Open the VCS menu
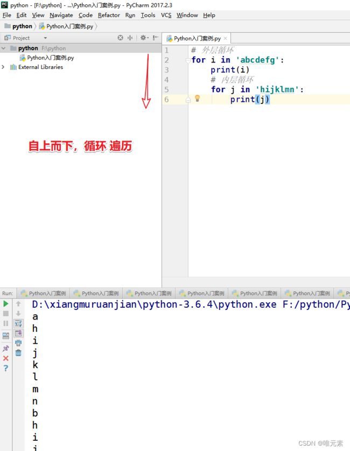 click(x=166, y=15)
